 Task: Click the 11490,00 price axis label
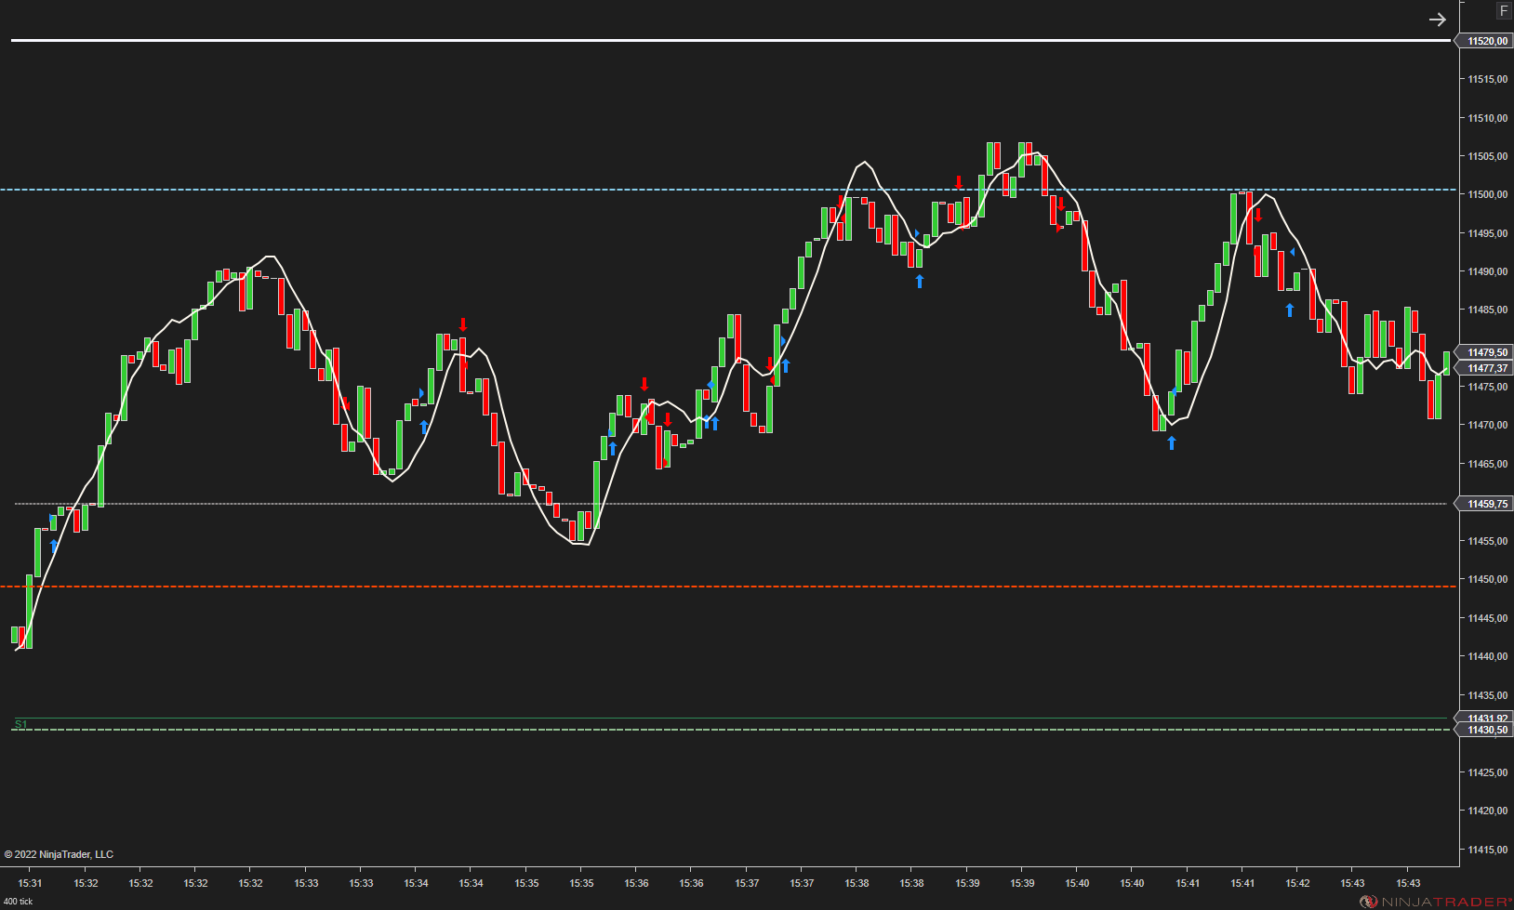point(1488,271)
